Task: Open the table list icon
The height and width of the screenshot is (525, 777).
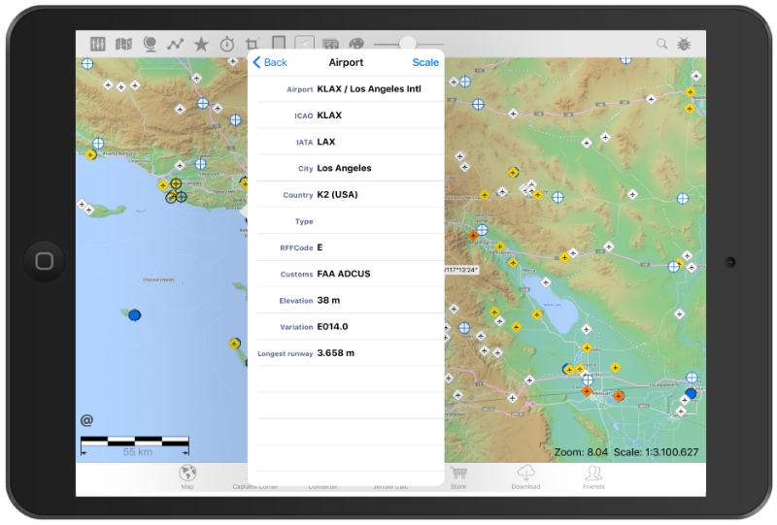Action: [x=330, y=44]
